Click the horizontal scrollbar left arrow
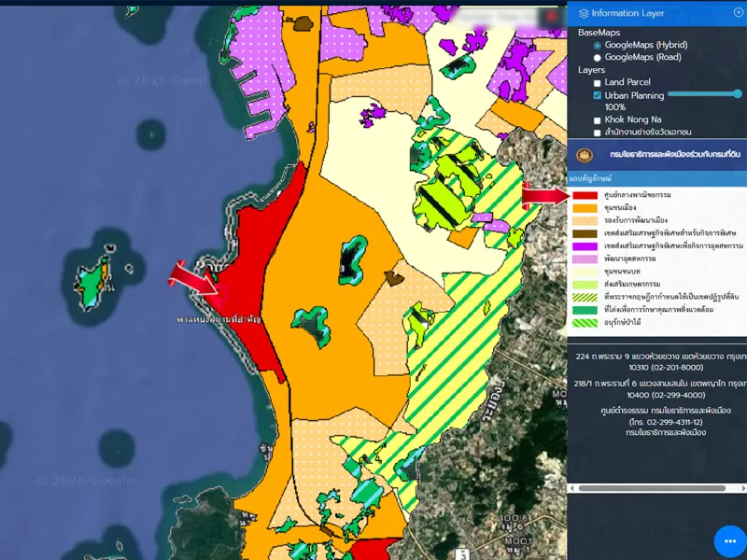 (x=573, y=488)
